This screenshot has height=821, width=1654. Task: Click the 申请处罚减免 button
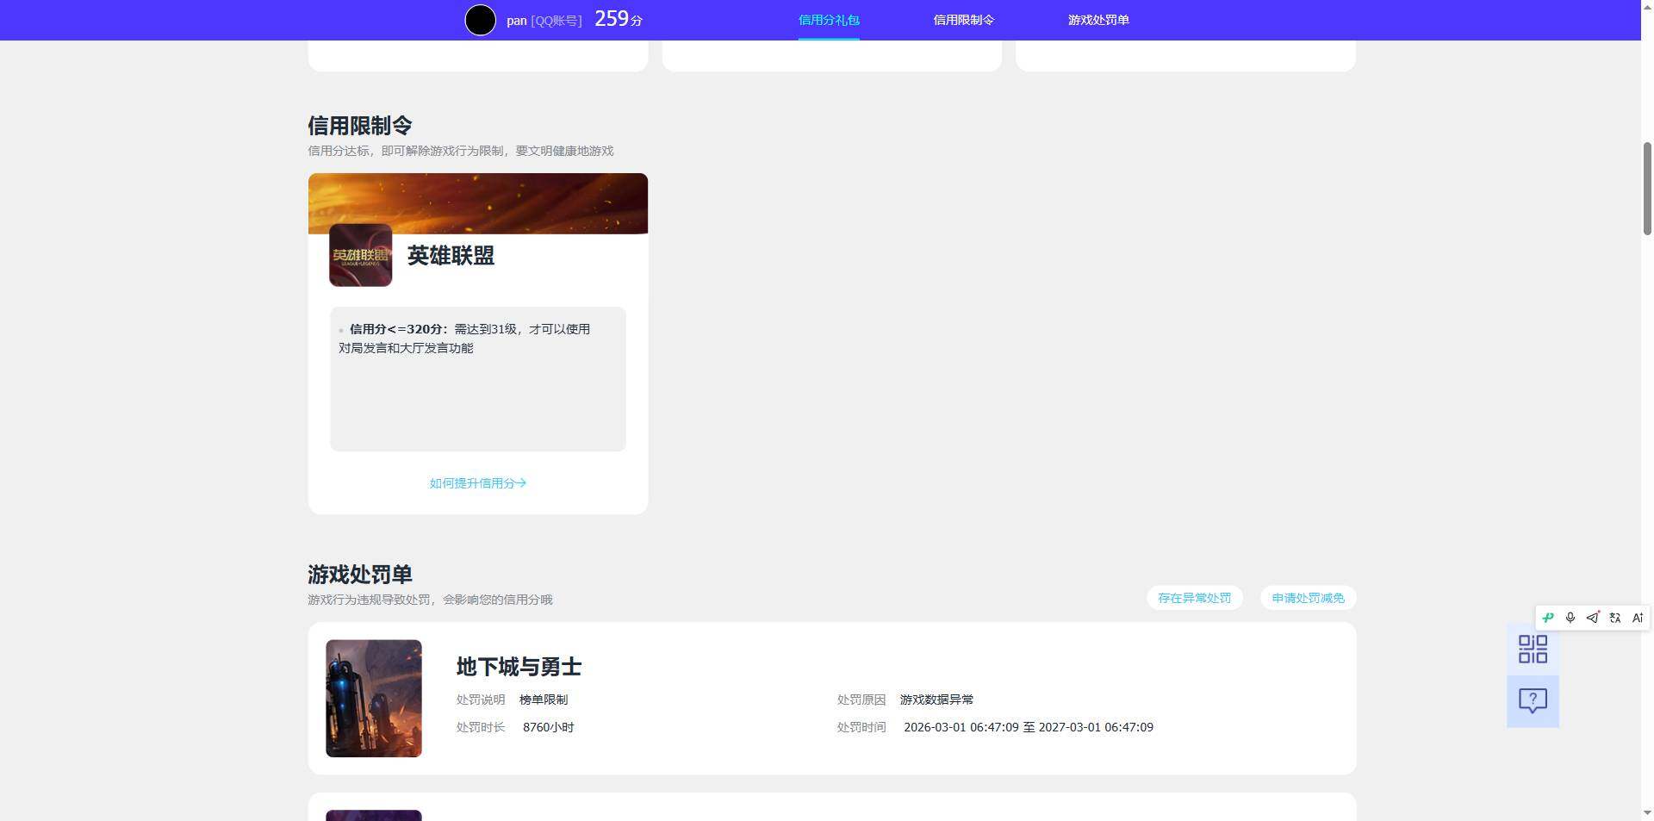point(1308,598)
